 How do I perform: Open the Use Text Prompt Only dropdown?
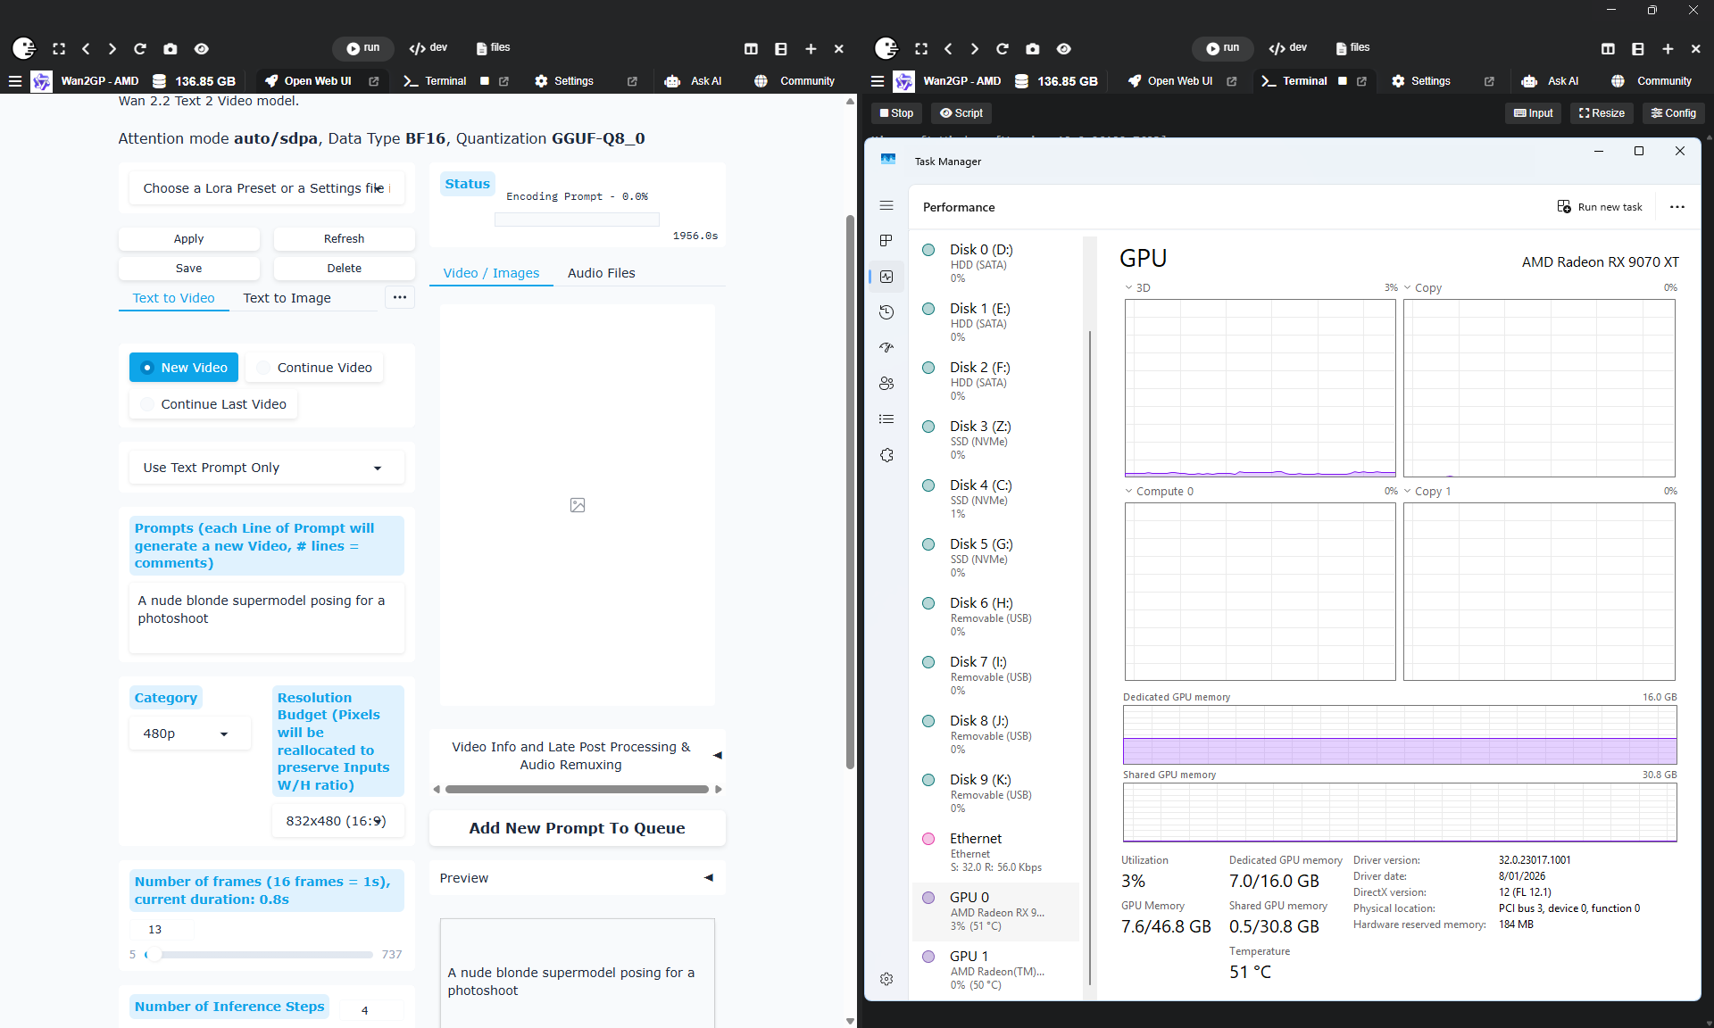(x=265, y=468)
